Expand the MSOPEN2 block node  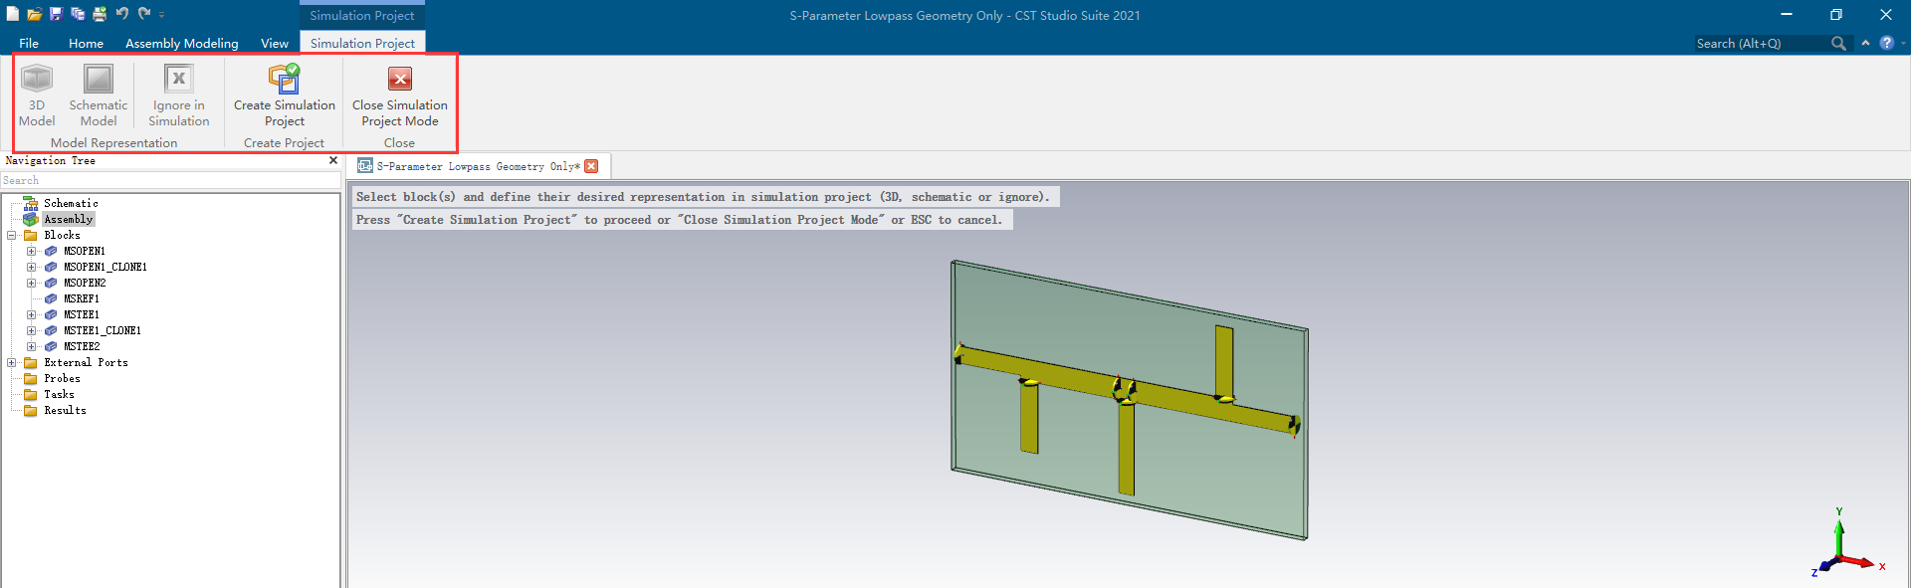(32, 284)
